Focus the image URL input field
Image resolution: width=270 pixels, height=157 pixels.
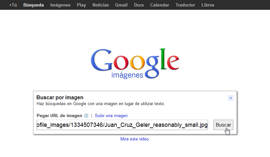coord(122,125)
